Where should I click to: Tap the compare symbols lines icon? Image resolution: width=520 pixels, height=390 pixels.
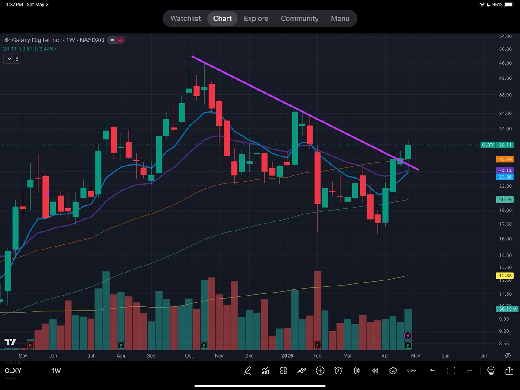click(x=302, y=370)
